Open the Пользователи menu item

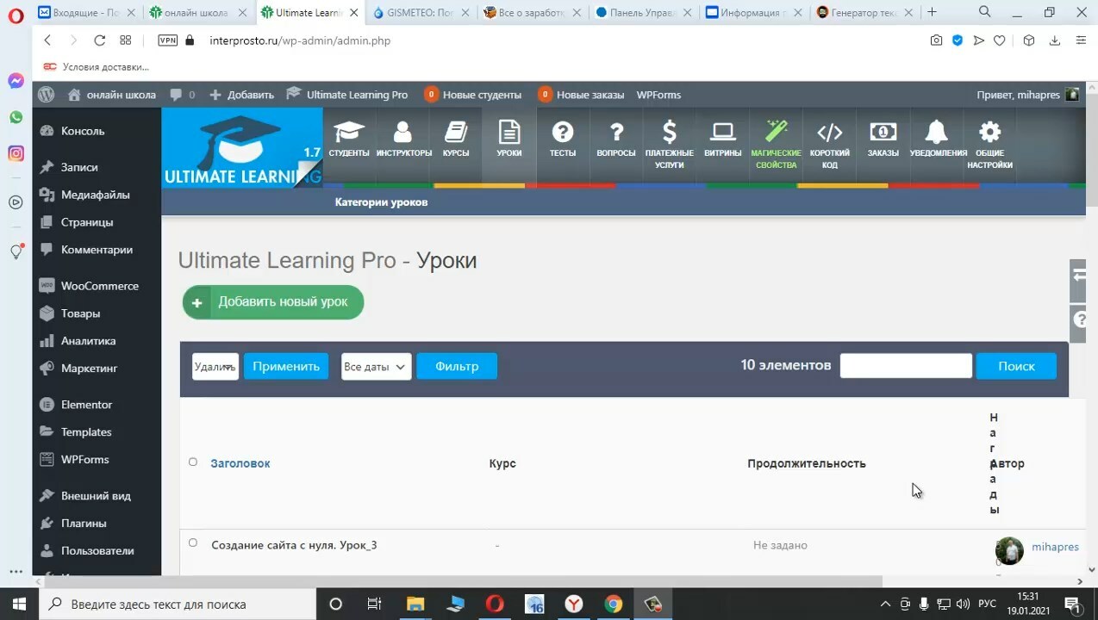[97, 551]
